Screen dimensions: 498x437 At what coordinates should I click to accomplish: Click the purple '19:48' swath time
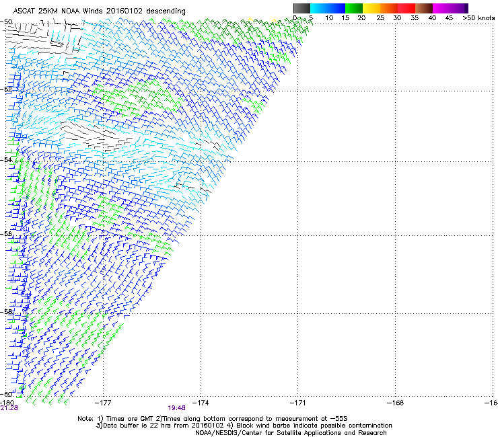point(176,408)
